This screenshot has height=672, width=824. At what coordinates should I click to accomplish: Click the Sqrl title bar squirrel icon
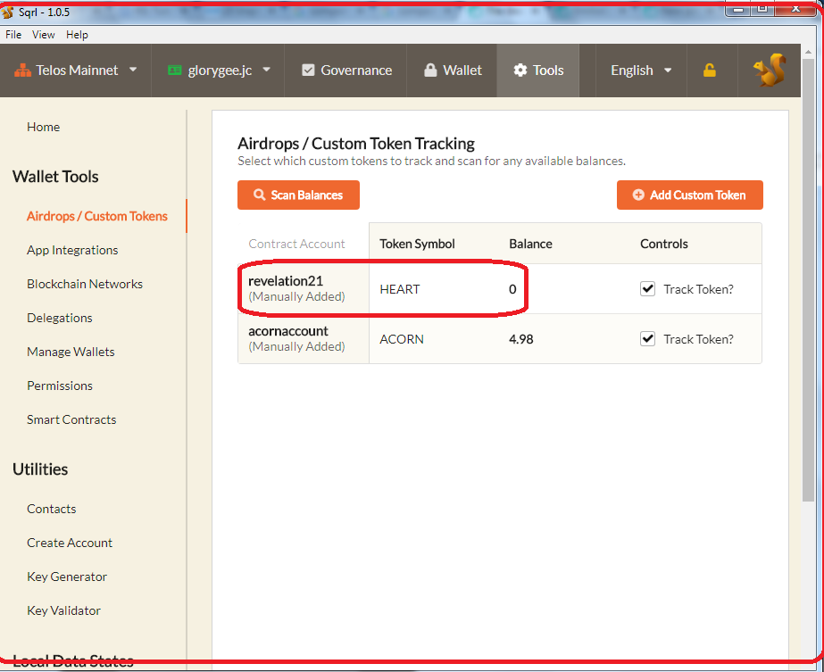coord(7,12)
